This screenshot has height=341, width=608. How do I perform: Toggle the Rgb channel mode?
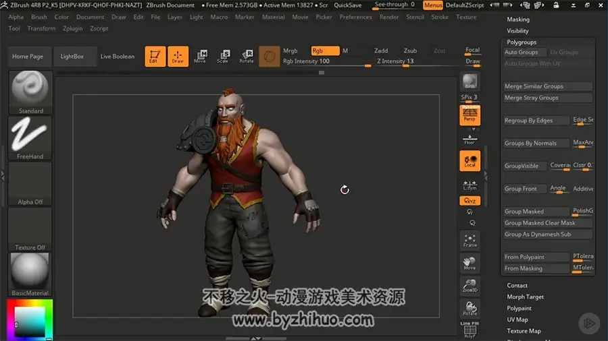[x=325, y=51]
